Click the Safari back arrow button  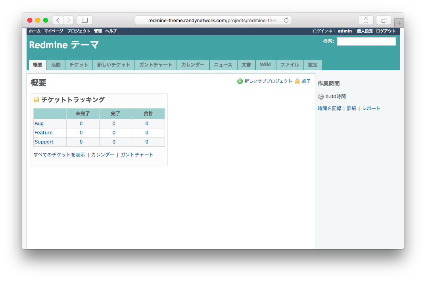[58, 20]
